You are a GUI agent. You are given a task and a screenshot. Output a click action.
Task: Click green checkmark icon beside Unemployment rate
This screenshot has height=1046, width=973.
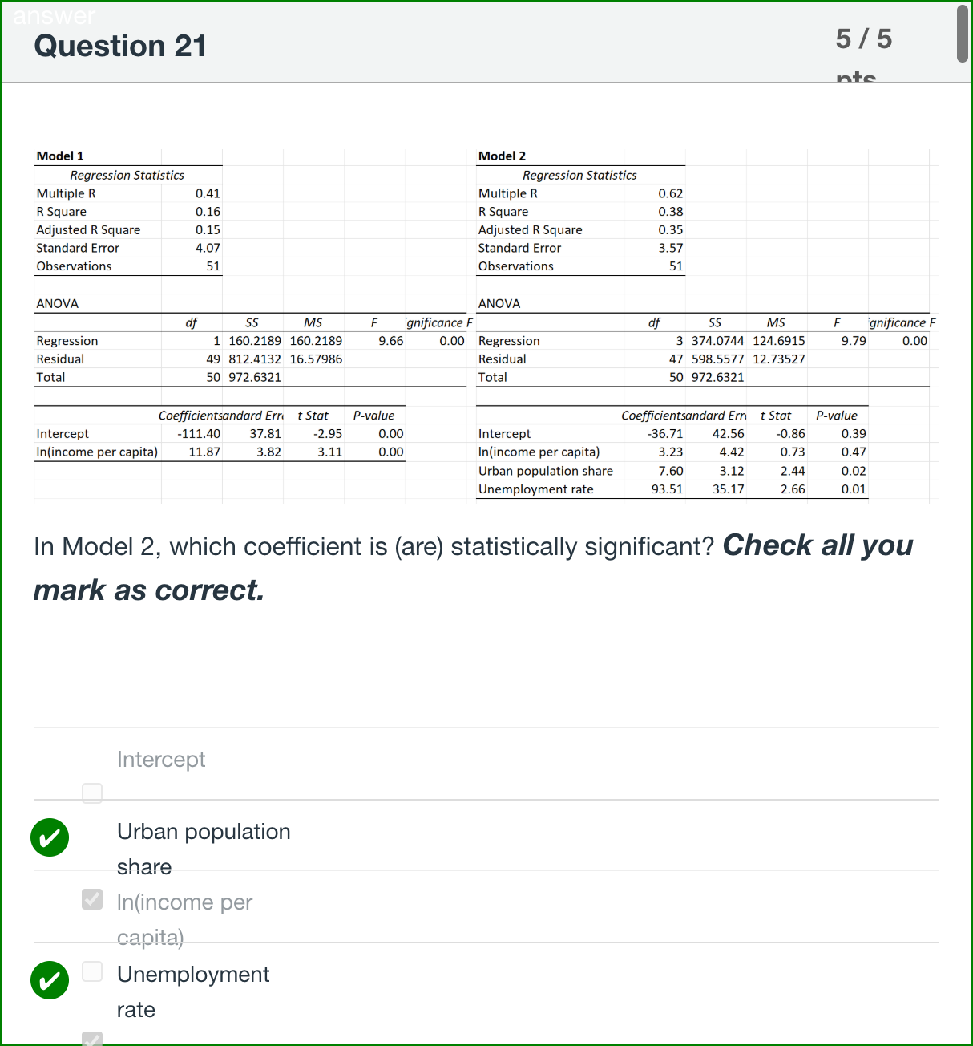point(50,980)
